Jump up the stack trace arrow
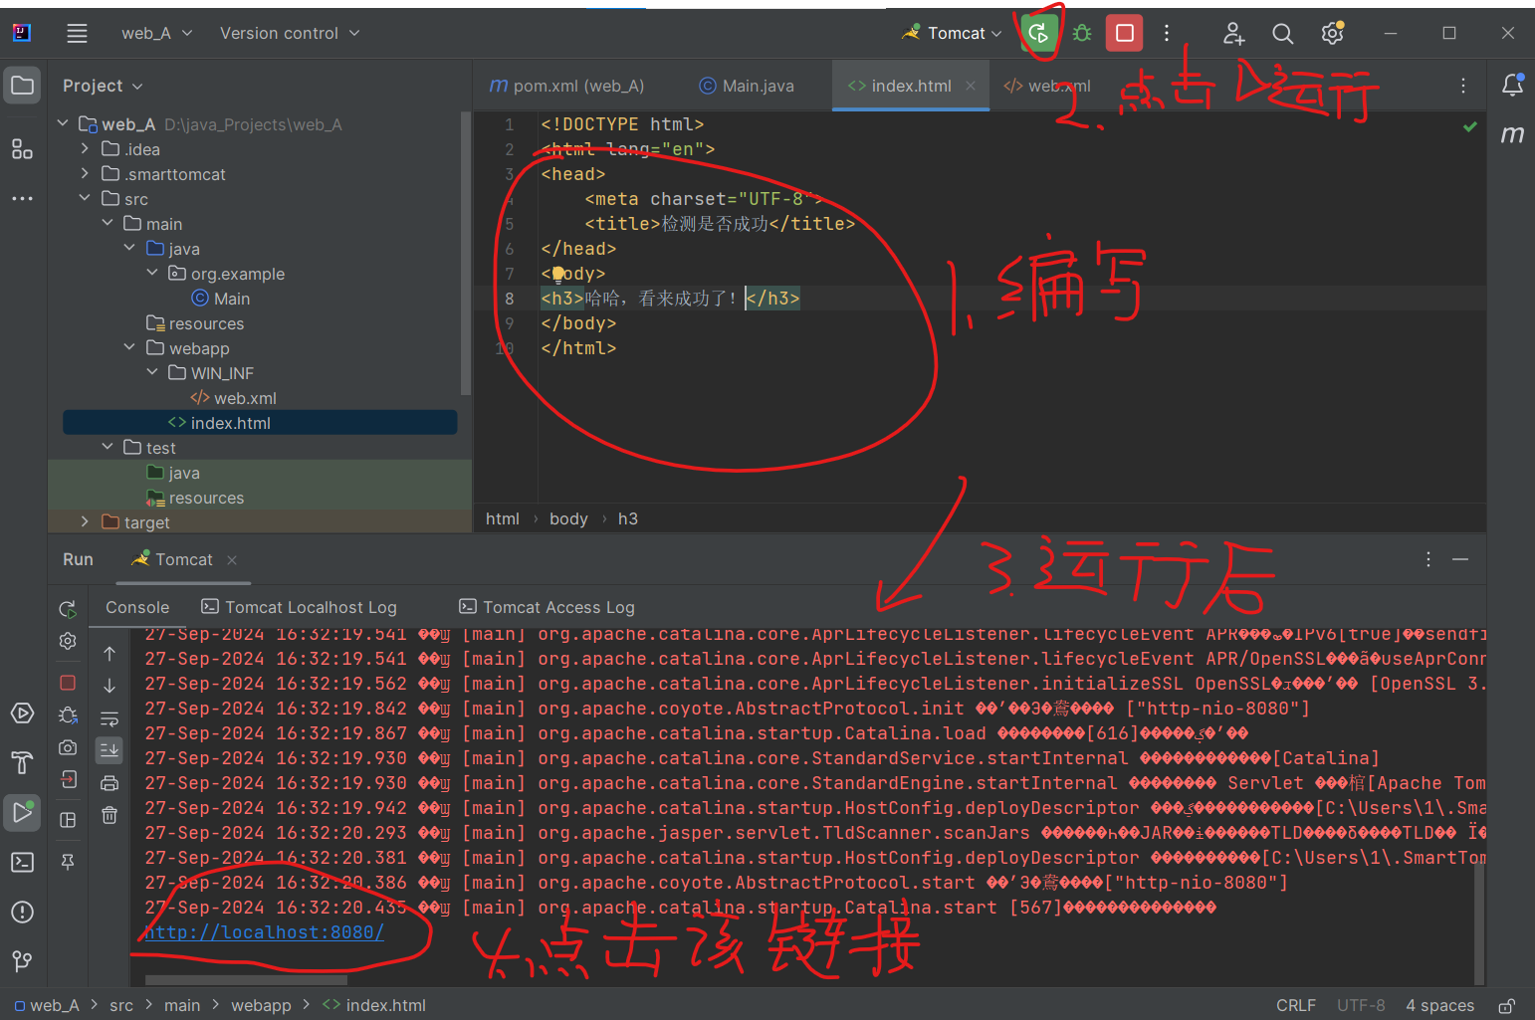 click(x=110, y=654)
